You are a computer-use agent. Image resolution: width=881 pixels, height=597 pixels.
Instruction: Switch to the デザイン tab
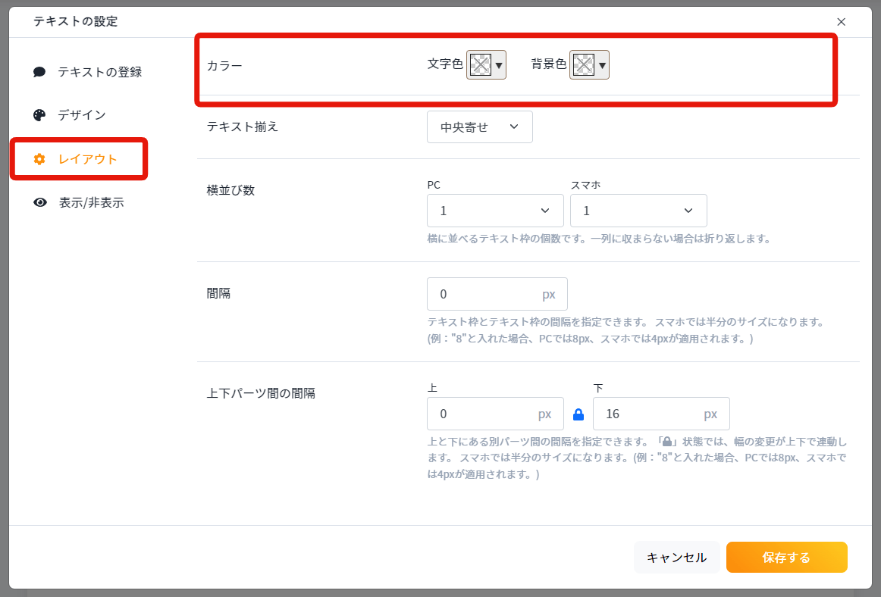pyautogui.click(x=82, y=115)
